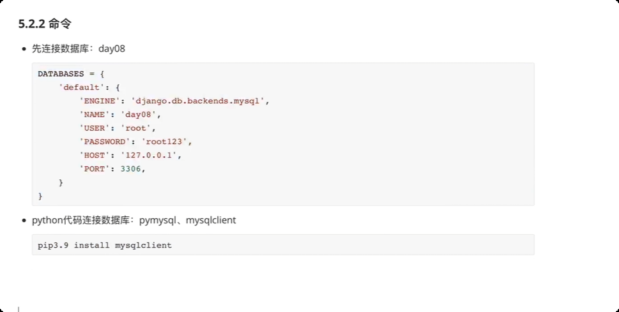Click the 先连接数据库 bullet text
The image size is (619, 312).
(x=61, y=48)
